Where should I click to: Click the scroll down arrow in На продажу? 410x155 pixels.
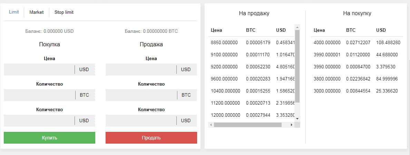297,119
